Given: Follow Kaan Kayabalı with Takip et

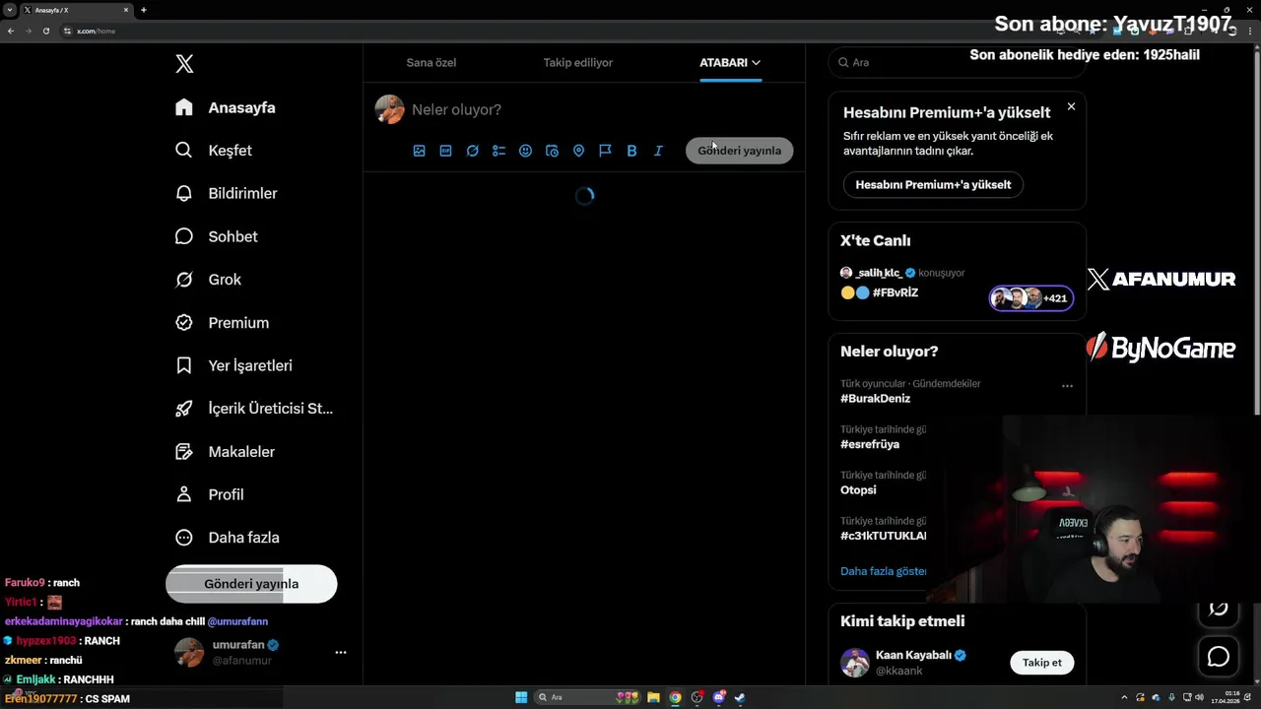Looking at the screenshot, I should tap(1041, 663).
